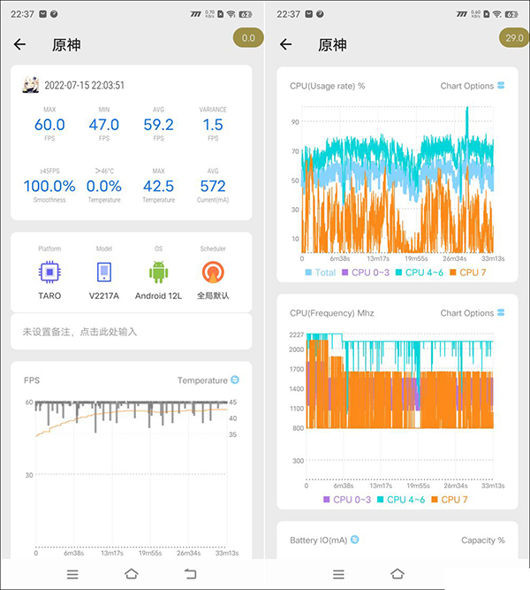Tap the Android 12L OS icon
The height and width of the screenshot is (590, 530).
tap(158, 271)
